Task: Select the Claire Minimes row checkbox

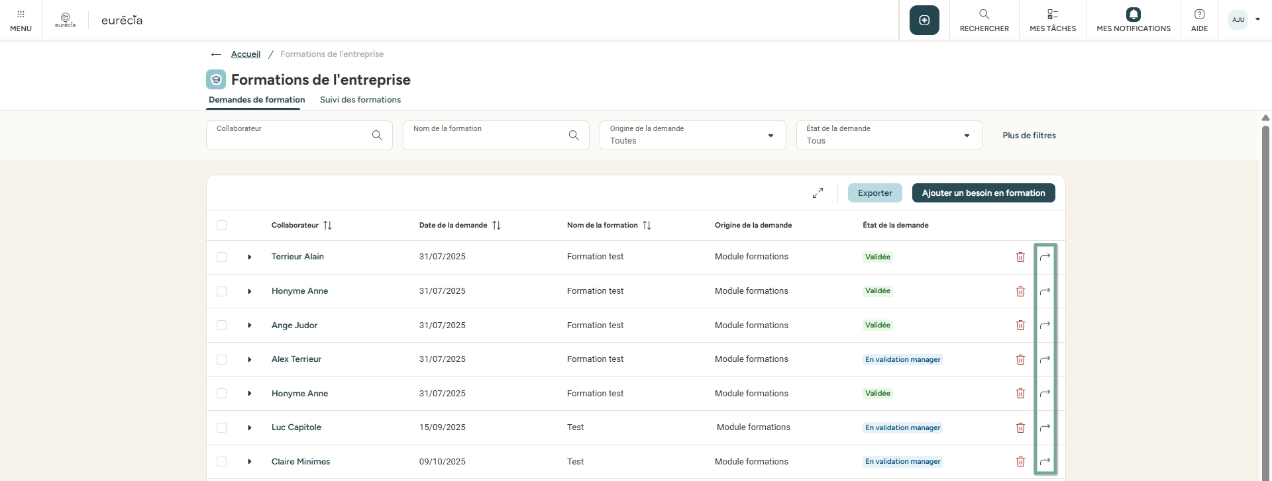Action: click(x=222, y=462)
